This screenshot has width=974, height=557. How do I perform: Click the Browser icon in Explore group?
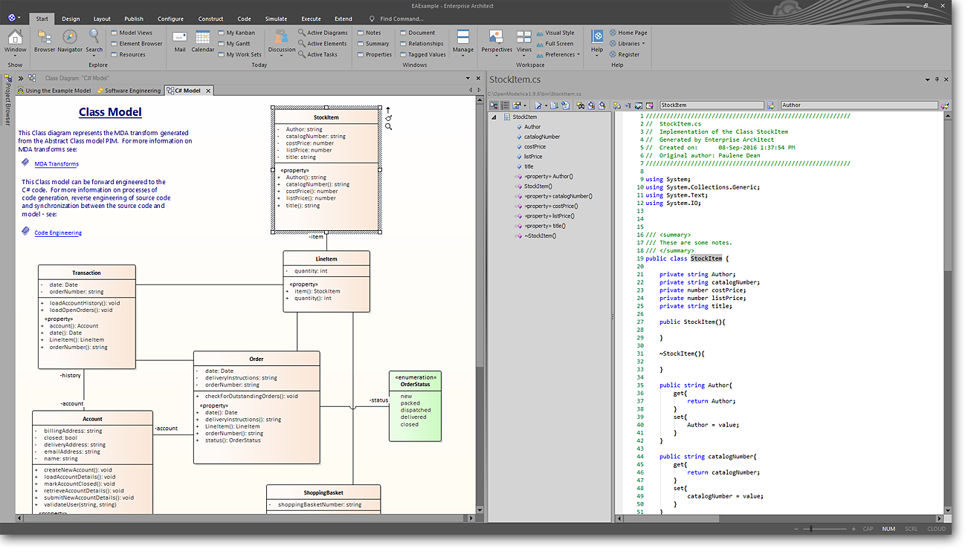[44, 38]
